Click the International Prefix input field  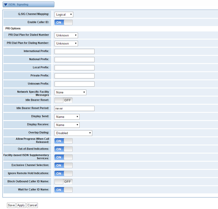tap(74, 52)
